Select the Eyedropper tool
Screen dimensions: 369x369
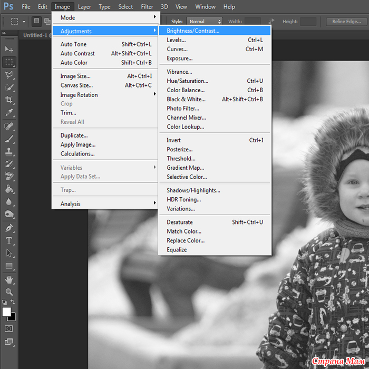click(x=9, y=112)
